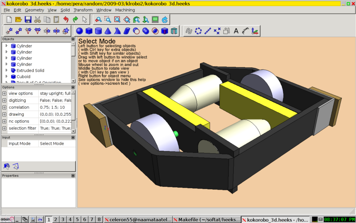This screenshot has width=356, height=223.
Task: Open the Geometry menu
Action: [34, 10]
